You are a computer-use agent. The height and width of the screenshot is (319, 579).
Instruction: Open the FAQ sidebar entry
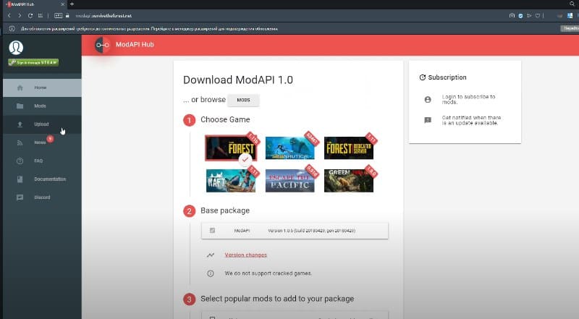(42, 161)
